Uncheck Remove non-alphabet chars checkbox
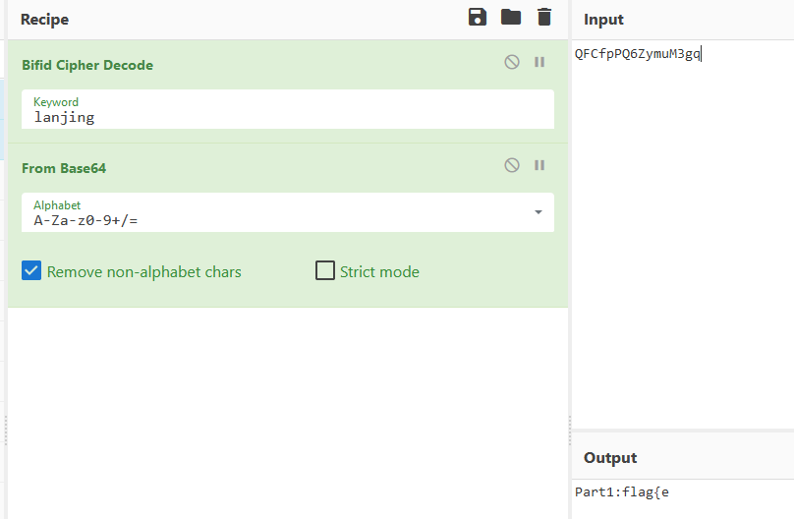 pyautogui.click(x=31, y=271)
